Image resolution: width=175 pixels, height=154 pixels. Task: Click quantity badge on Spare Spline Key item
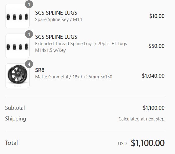[29, 4]
